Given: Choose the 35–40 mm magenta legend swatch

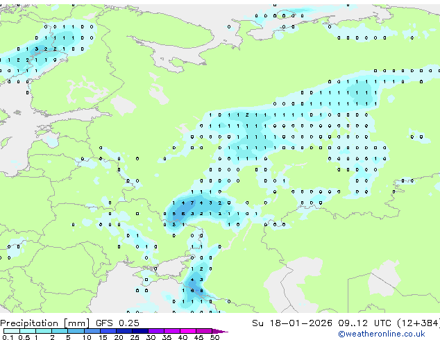Looking at the screenshot, I should click(171, 331).
